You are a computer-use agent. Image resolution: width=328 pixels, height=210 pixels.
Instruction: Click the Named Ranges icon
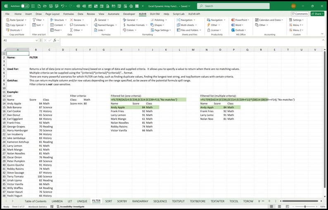click(95, 25)
